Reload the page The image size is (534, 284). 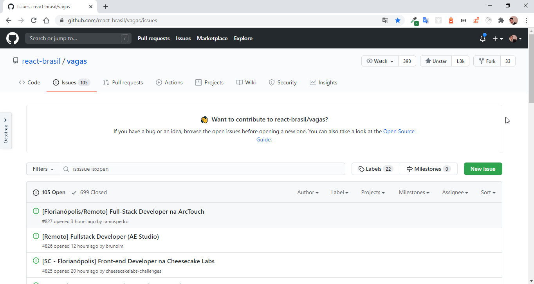(34, 20)
